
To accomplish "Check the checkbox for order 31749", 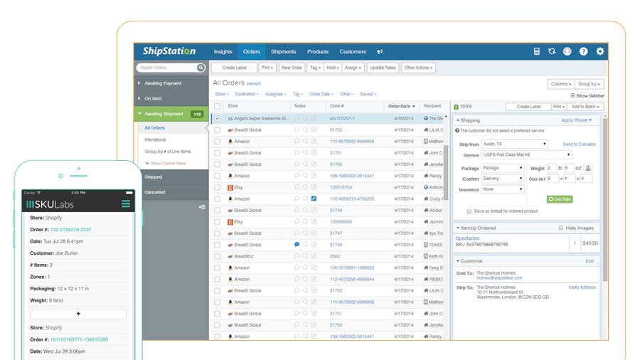I will 217,210.
